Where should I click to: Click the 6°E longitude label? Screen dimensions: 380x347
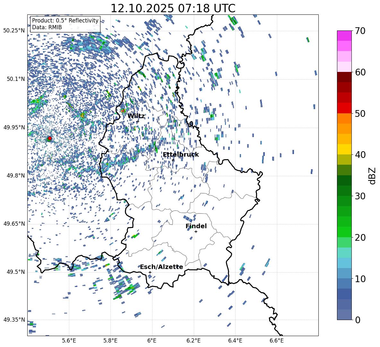pyautogui.click(x=152, y=341)
